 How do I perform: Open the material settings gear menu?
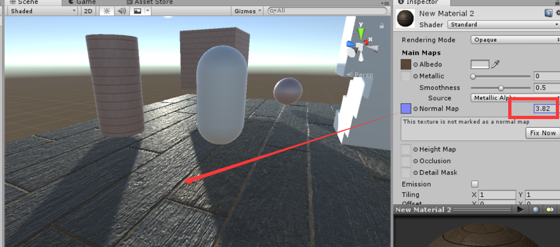[558, 13]
